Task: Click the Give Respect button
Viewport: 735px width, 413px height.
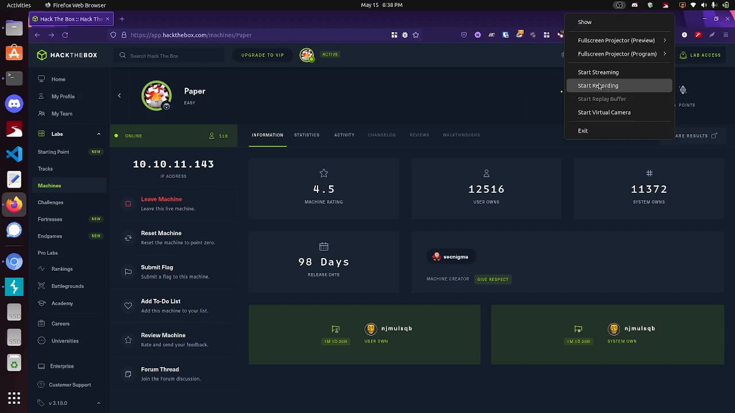Action: pyautogui.click(x=493, y=279)
